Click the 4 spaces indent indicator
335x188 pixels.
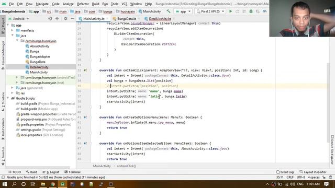[x=314, y=178]
